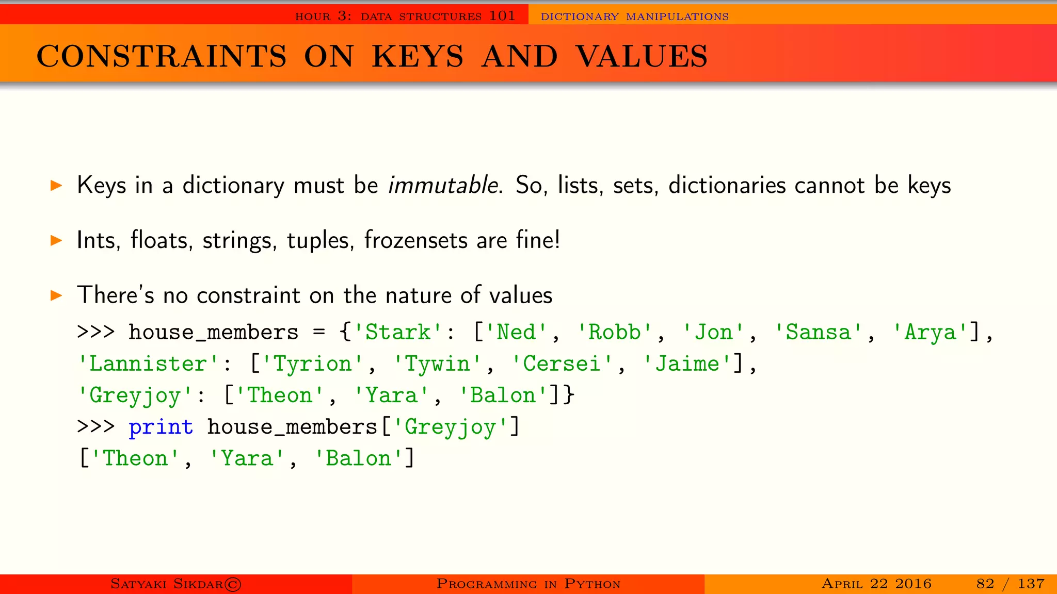Click the 'Hour 3: Data Structures 101' header section

pyautogui.click(x=405, y=16)
